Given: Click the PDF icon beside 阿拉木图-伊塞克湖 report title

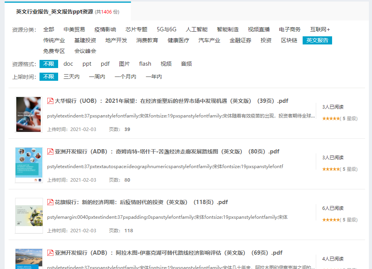Looking at the screenshot, I should coord(50,253).
